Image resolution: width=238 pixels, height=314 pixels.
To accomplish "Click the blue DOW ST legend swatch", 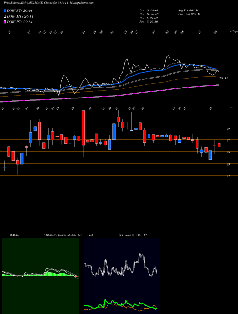I will [x=5, y=10].
